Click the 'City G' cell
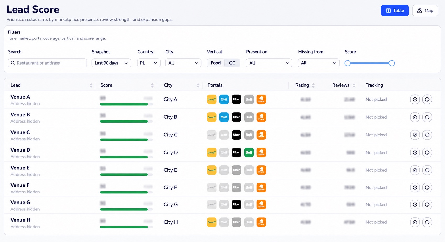 pos(171,204)
